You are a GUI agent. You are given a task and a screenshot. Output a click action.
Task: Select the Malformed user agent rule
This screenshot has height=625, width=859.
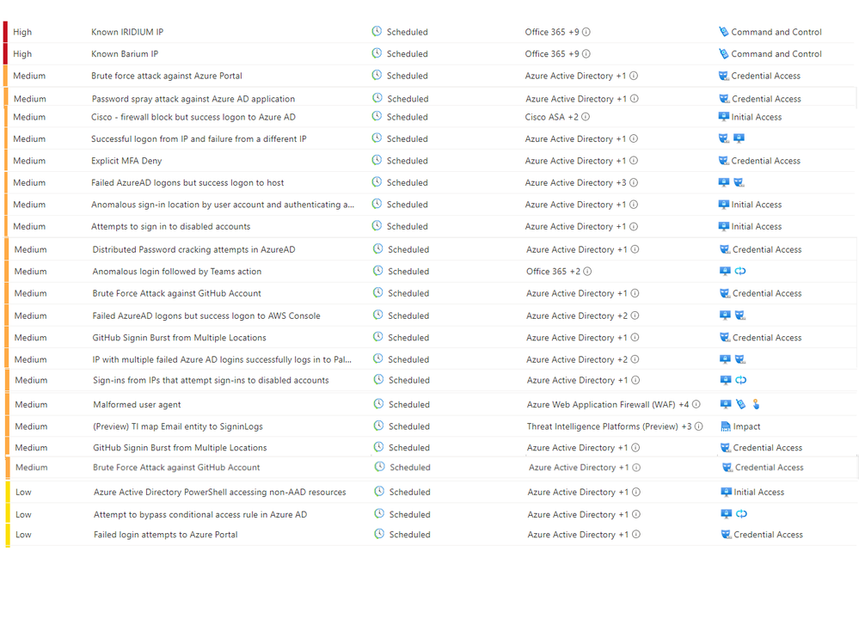coord(137,404)
